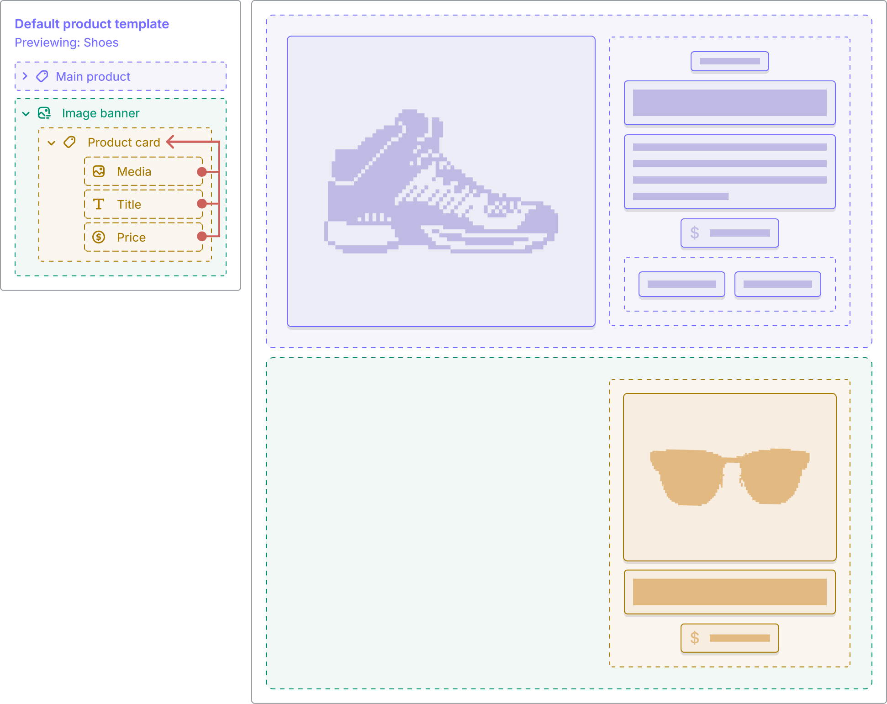Screen dimensions: 887x704
Task: Click the dollar icon in purple price block
Action: pyautogui.click(x=695, y=233)
